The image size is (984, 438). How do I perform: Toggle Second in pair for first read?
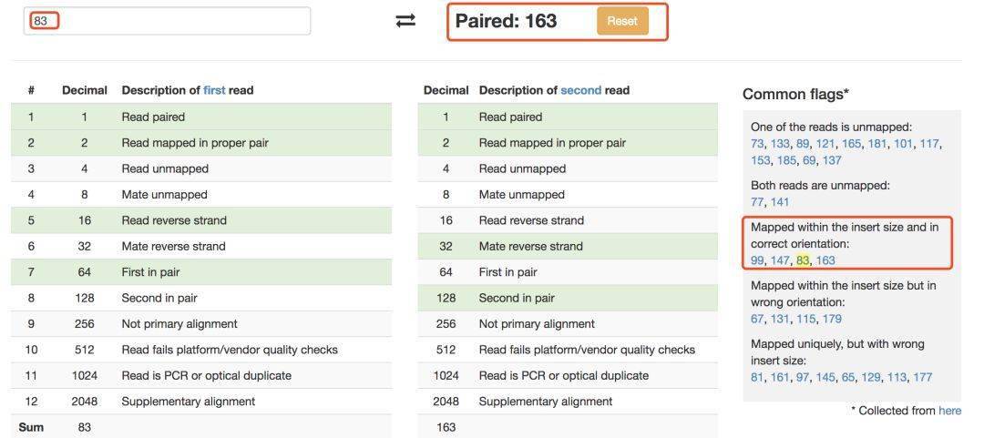coord(201,298)
